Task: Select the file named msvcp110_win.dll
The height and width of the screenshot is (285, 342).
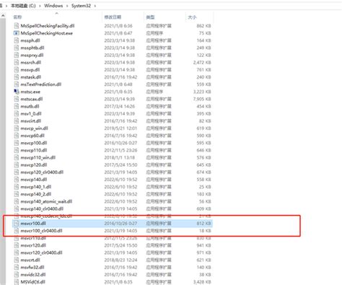Action: (x=38, y=157)
